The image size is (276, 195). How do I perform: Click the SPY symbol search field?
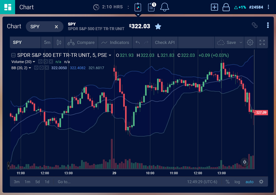[x=25, y=42]
